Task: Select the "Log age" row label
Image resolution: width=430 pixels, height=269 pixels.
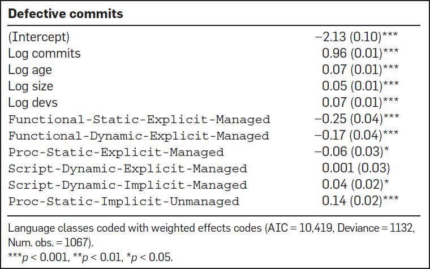Action: [30, 70]
